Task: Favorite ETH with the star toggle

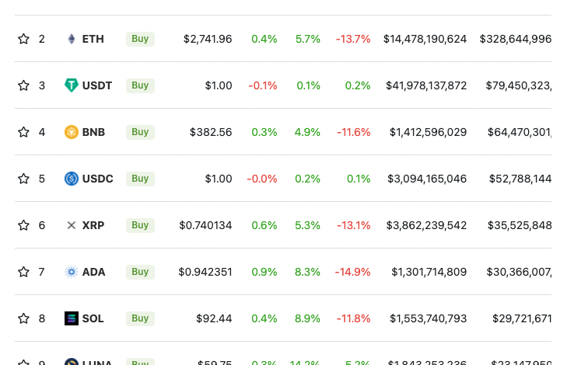Action: point(23,39)
